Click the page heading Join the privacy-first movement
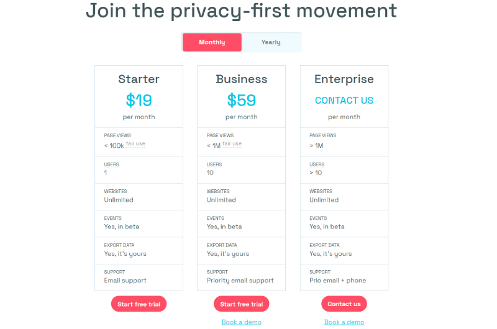 (242, 11)
